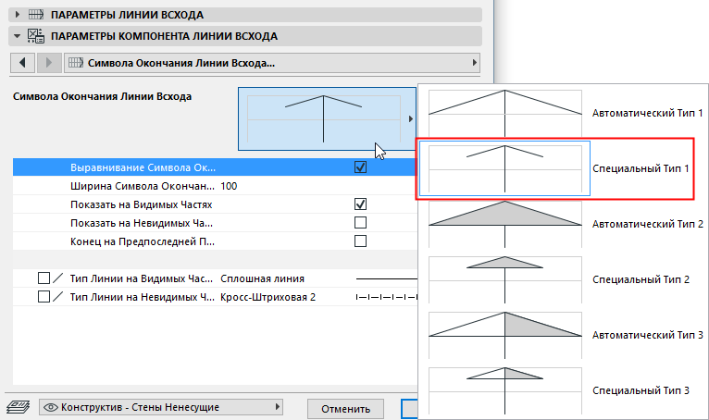Image resolution: width=709 pixels, height=420 pixels.
Task: Open Символа Окончания Линии Всхода page dropdown
Action: [x=272, y=63]
